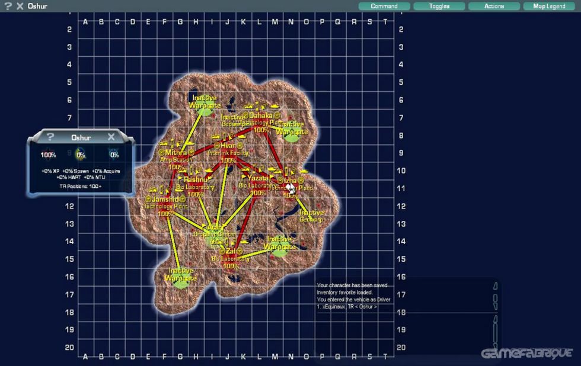Click the round emblem left of Jamshid name

point(148,200)
